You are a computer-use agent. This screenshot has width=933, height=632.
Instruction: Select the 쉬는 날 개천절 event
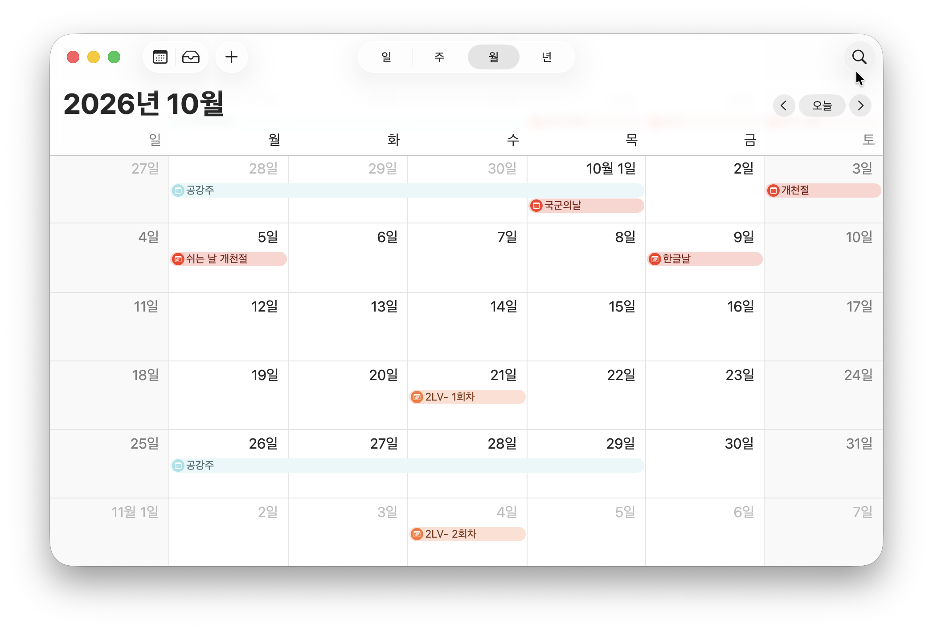(229, 259)
